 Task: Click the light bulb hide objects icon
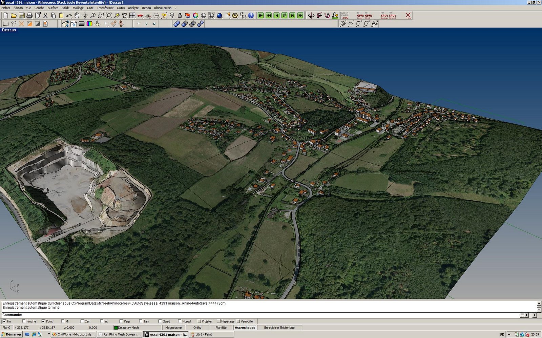(172, 16)
